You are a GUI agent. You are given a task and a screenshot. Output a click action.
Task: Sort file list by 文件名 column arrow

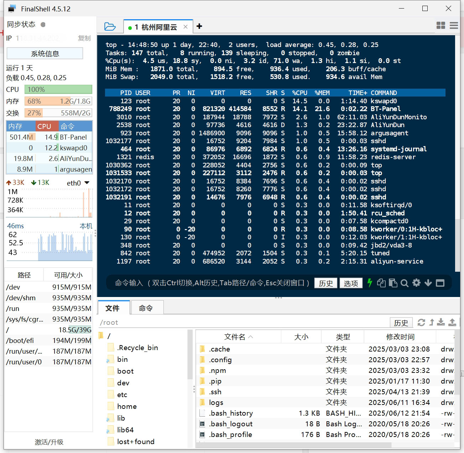click(251, 337)
